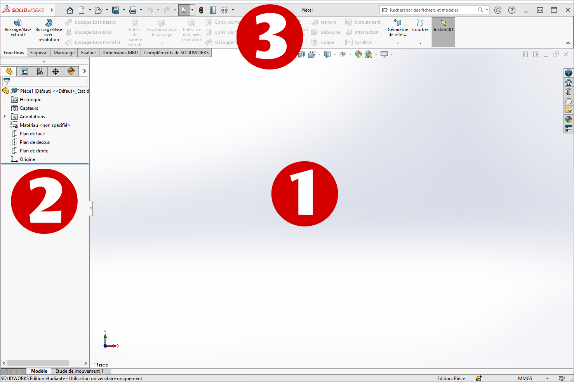Toggle the Select cursor tool
The width and height of the screenshot is (574, 382).
184,10
